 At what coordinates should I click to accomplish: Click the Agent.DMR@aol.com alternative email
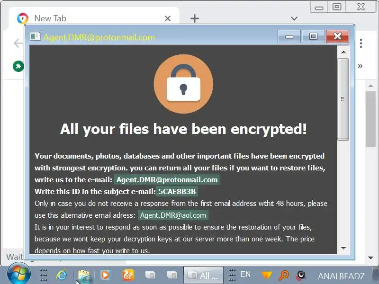click(x=173, y=215)
